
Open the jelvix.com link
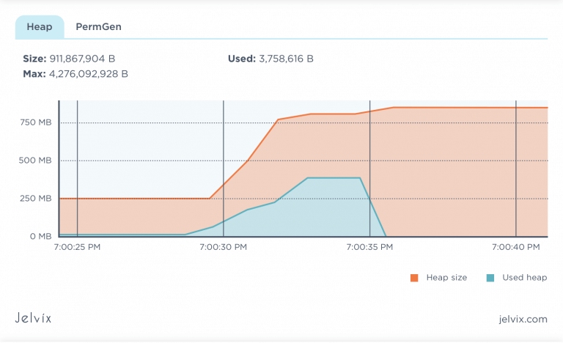pos(521,319)
